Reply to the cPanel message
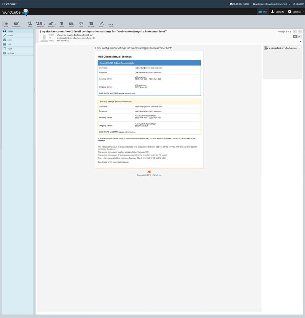305x318 pixels. 30,24
